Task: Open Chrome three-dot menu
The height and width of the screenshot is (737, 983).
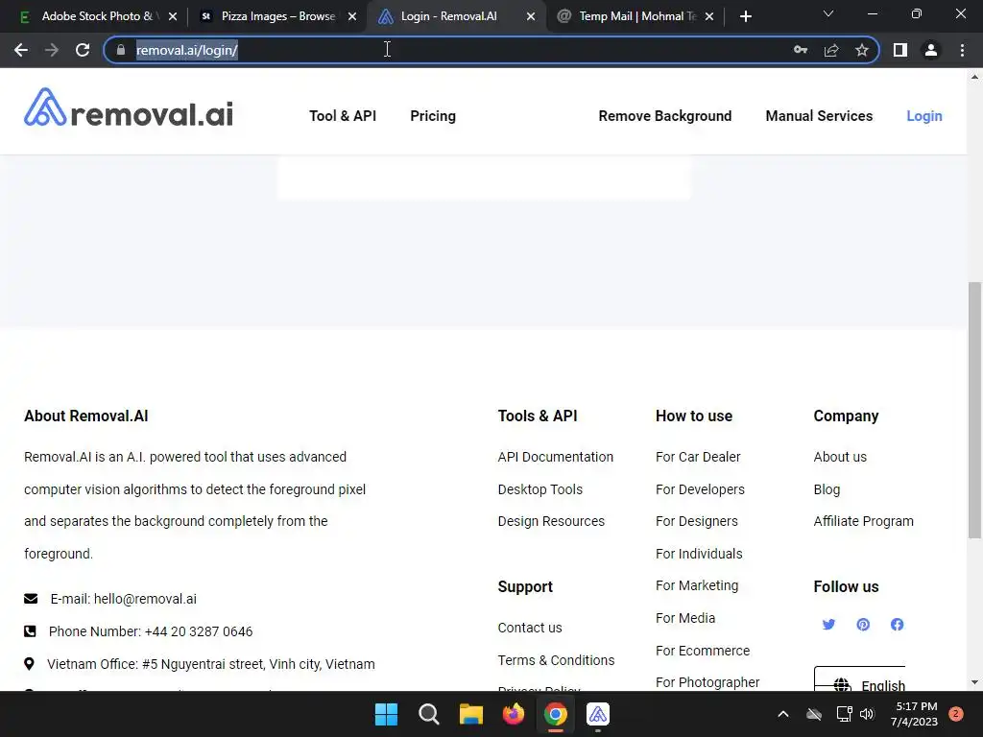Action: (962, 50)
